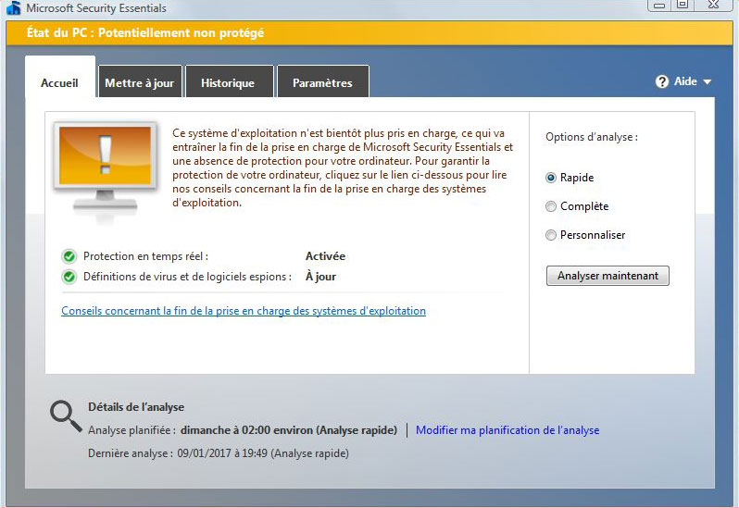
Task: Click the 'Dernière analyse :' label
Action: point(131,453)
